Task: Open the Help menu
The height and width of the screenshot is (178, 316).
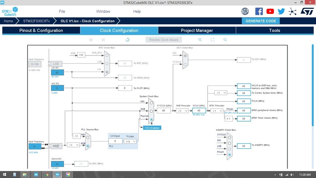Action: tap(137, 11)
